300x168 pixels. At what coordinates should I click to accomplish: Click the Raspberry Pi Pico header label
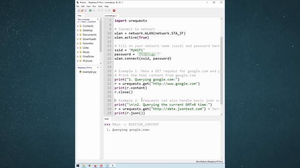(x=85, y=68)
